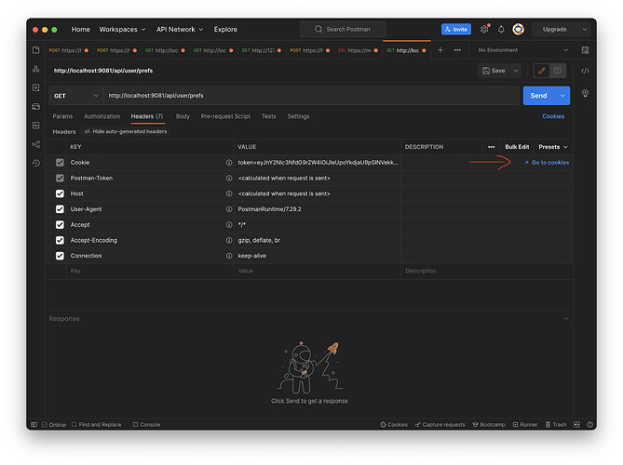This screenshot has width=623, height=465.
Task: Show info for the Cookie header
Action: click(229, 163)
